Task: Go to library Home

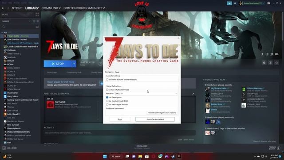Action: point(5,15)
